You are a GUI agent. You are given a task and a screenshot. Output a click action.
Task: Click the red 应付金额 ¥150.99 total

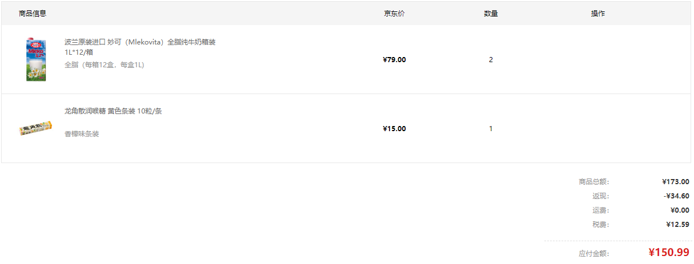click(669, 253)
